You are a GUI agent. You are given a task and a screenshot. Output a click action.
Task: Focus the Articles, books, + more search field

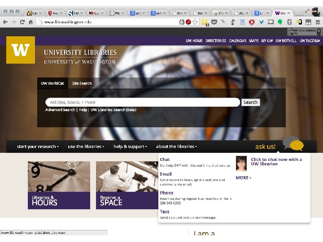click(143, 102)
